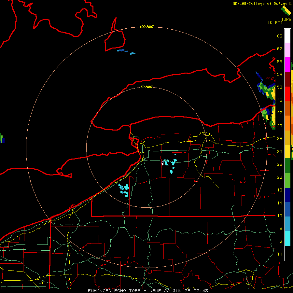Image resolution: width=293 pixels, height=293 pixels.
Task: Click the 42 value on the legend
Action: tap(280, 113)
